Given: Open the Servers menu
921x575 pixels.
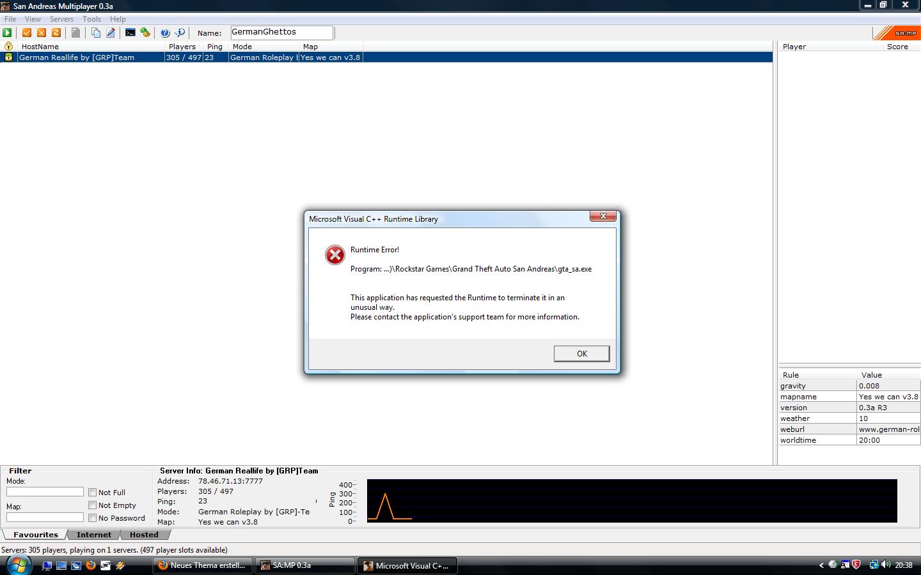Looking at the screenshot, I should pyautogui.click(x=61, y=19).
